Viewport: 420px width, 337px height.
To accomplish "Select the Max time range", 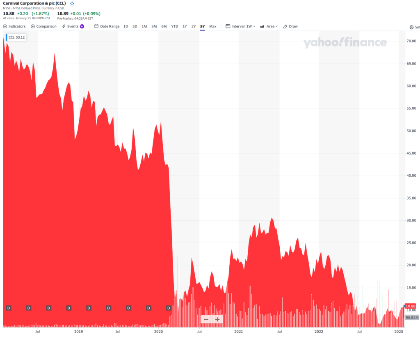I will (x=213, y=26).
